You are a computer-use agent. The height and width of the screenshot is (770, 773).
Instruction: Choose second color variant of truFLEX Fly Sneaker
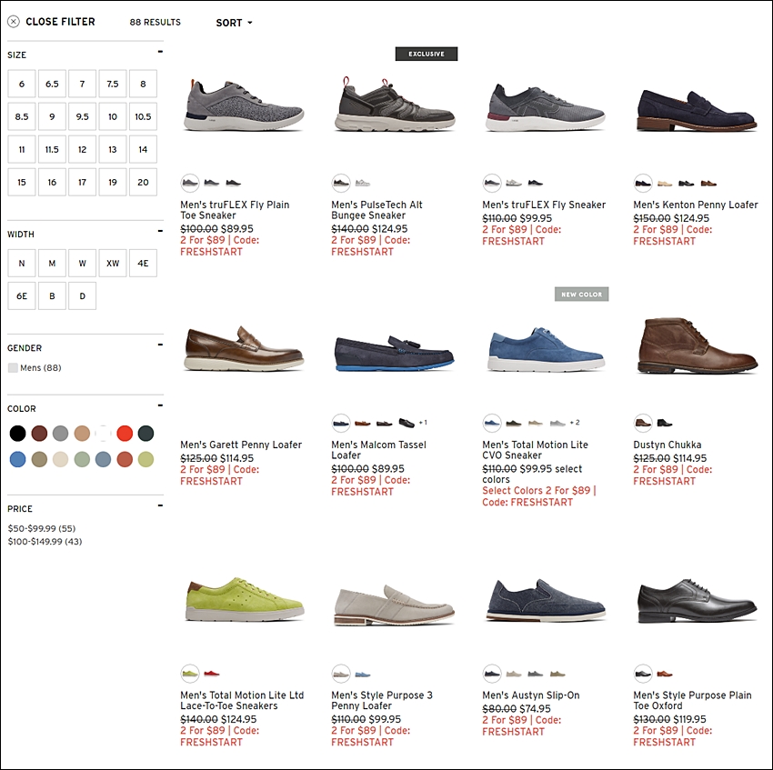(514, 184)
